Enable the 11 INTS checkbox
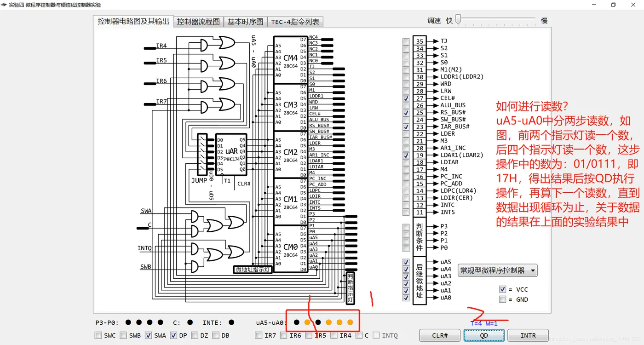The width and height of the screenshot is (644, 345). pos(406,213)
